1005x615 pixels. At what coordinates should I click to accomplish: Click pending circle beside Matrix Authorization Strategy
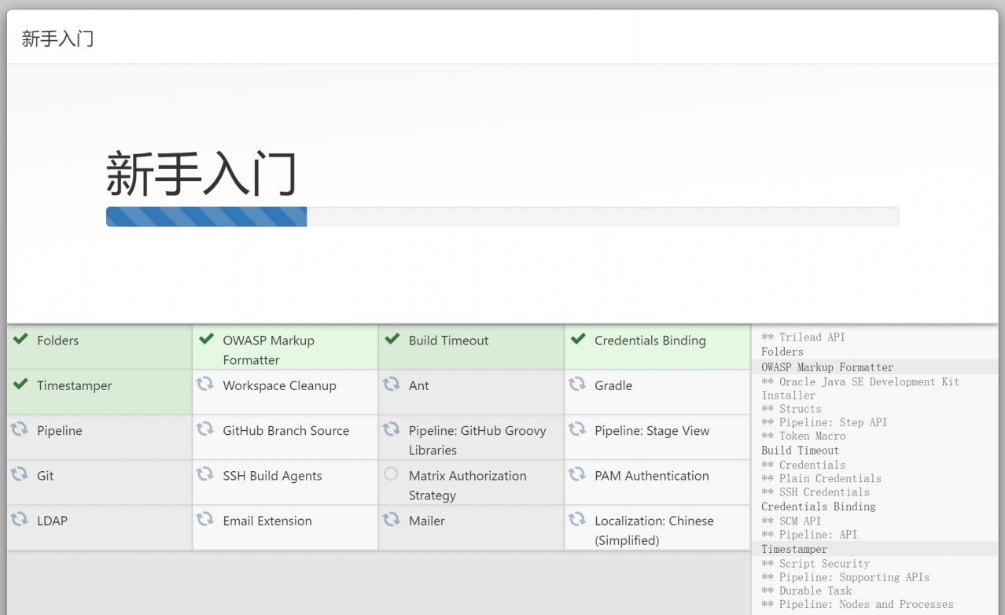(x=391, y=474)
